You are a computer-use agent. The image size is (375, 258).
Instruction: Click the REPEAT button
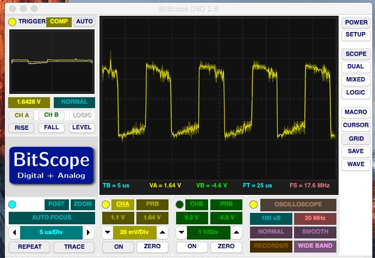click(29, 247)
